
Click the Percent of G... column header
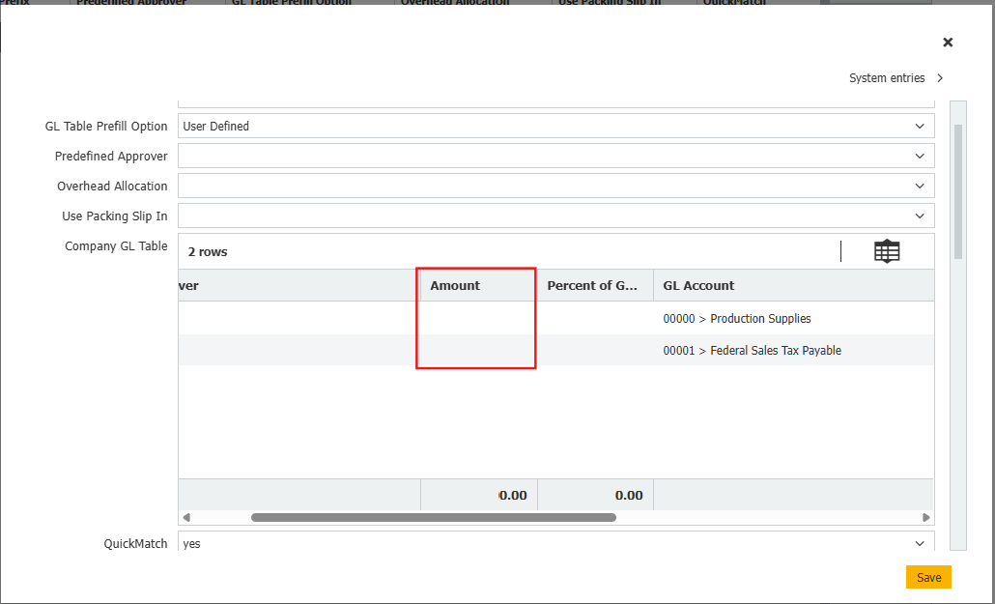pos(593,286)
